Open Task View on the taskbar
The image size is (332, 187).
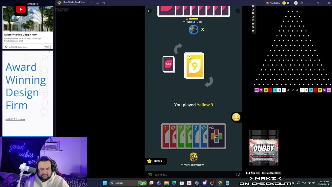(151, 183)
